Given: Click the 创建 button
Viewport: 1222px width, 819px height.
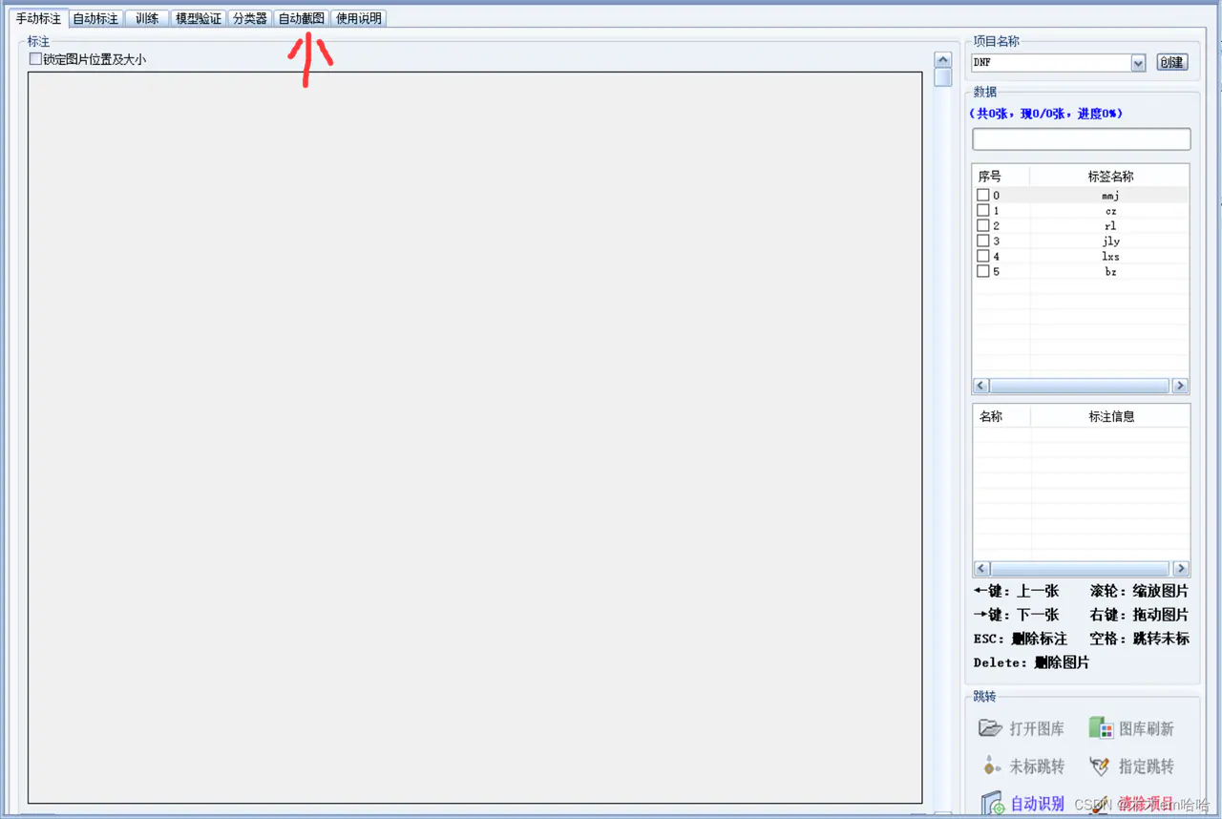Looking at the screenshot, I should click(x=1171, y=62).
